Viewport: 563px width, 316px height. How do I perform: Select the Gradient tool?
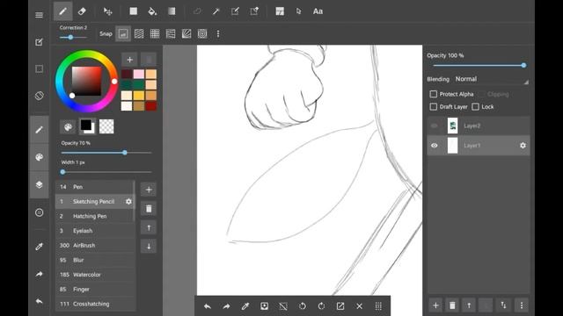(x=172, y=11)
